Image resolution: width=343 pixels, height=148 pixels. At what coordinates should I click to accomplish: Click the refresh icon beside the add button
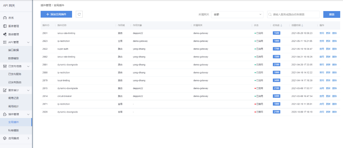click(79, 14)
